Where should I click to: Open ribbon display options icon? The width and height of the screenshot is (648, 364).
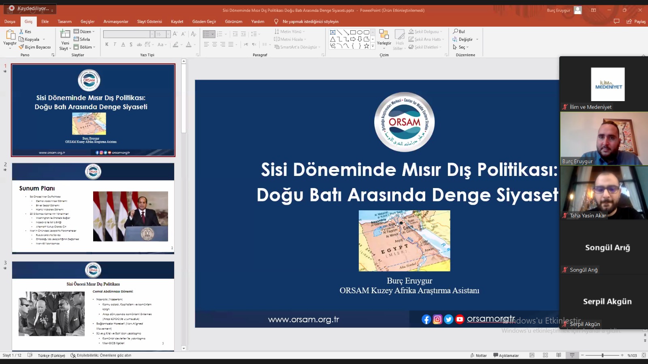pyautogui.click(x=593, y=10)
